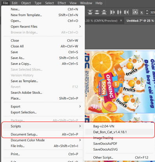
Task: Click the Horizontal Distribute Left icon
Action: click(112, 12)
